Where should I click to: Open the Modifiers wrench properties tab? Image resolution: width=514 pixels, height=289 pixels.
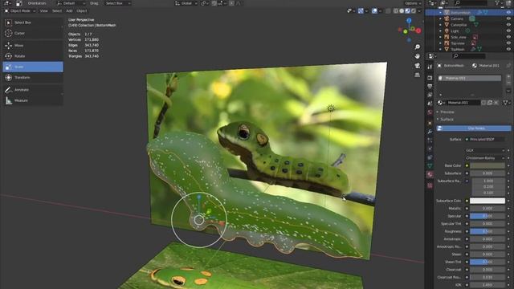click(430, 132)
